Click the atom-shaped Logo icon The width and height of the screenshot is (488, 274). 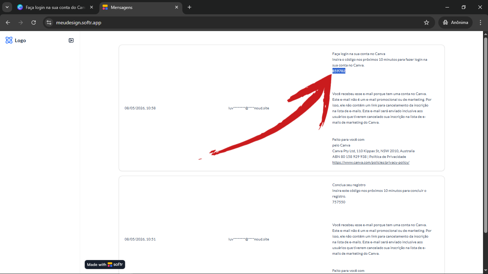tap(9, 40)
